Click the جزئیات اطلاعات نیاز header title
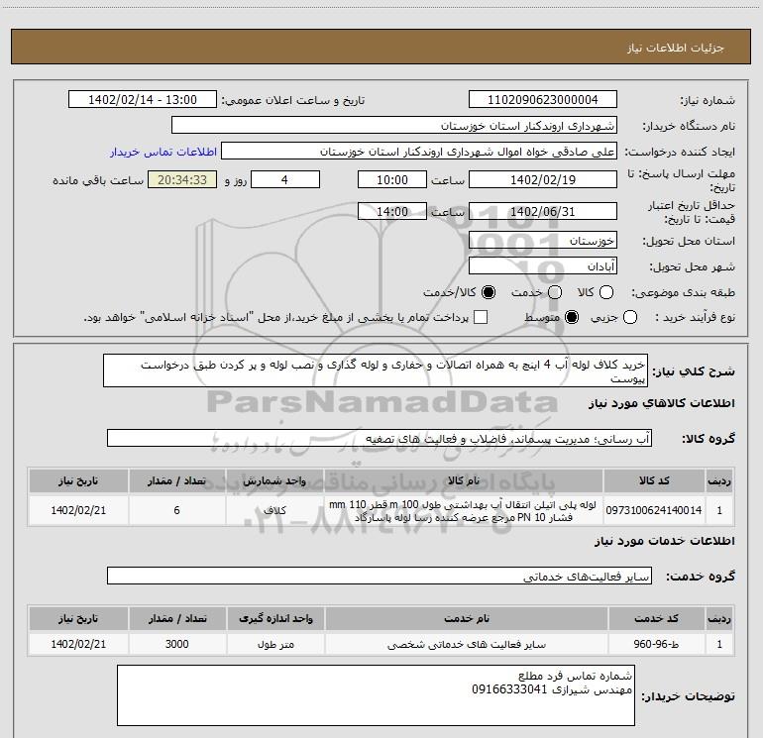 (x=676, y=48)
